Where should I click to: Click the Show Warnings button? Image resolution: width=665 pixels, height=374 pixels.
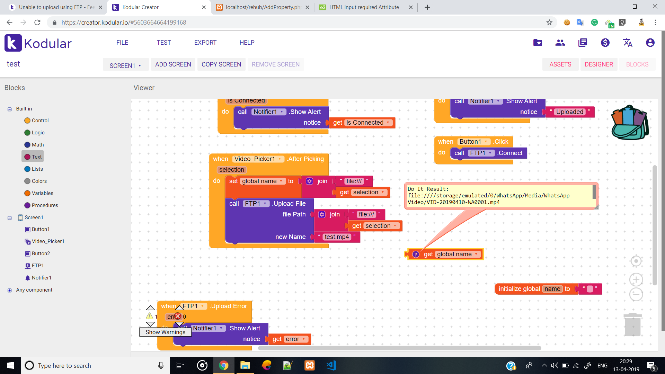click(165, 332)
